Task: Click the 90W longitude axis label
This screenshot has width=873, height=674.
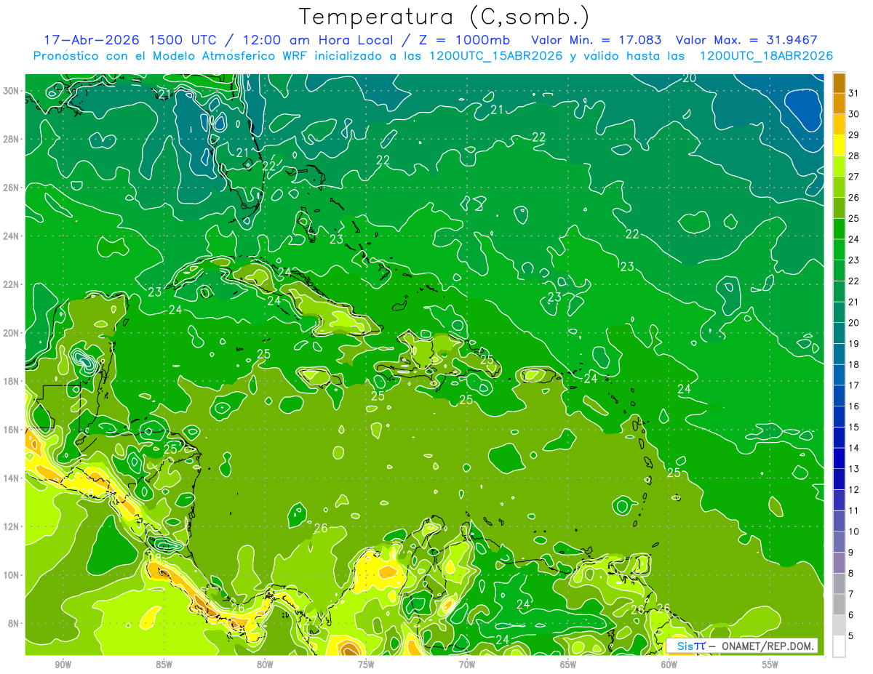Action: [x=63, y=665]
